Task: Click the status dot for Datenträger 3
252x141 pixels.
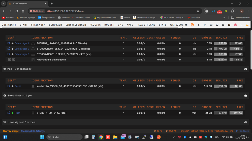Action: (x=13, y=54)
